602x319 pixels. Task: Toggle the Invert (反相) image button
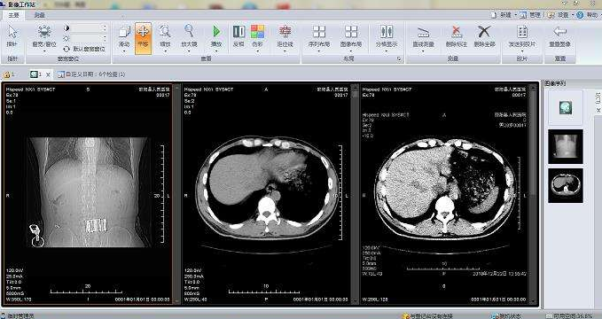coord(238,37)
